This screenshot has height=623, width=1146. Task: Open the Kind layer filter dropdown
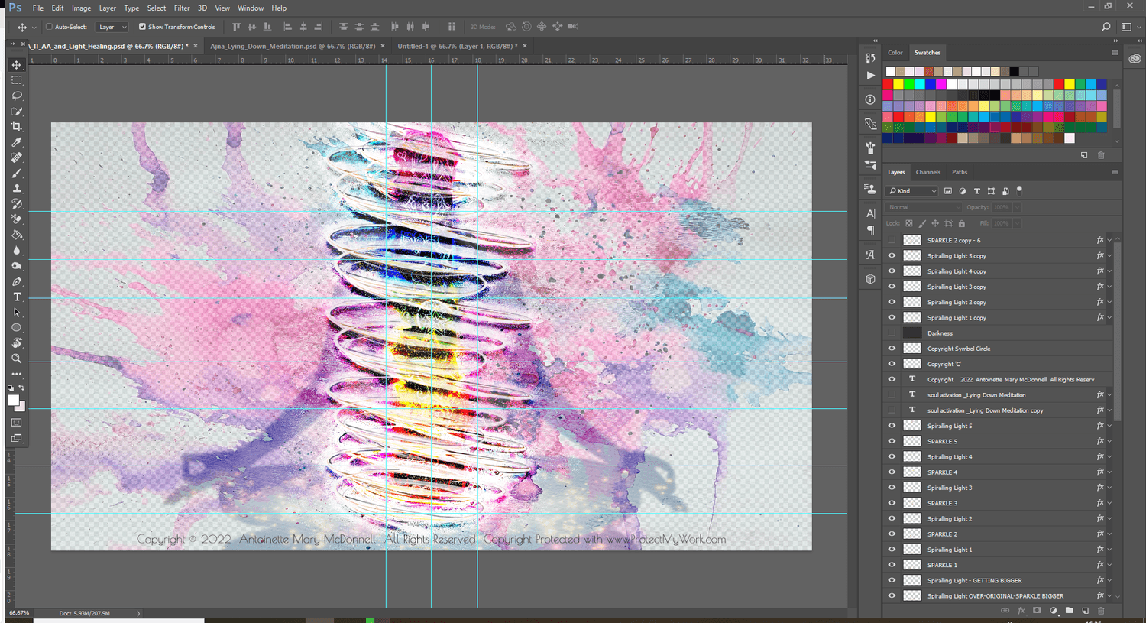tap(912, 191)
